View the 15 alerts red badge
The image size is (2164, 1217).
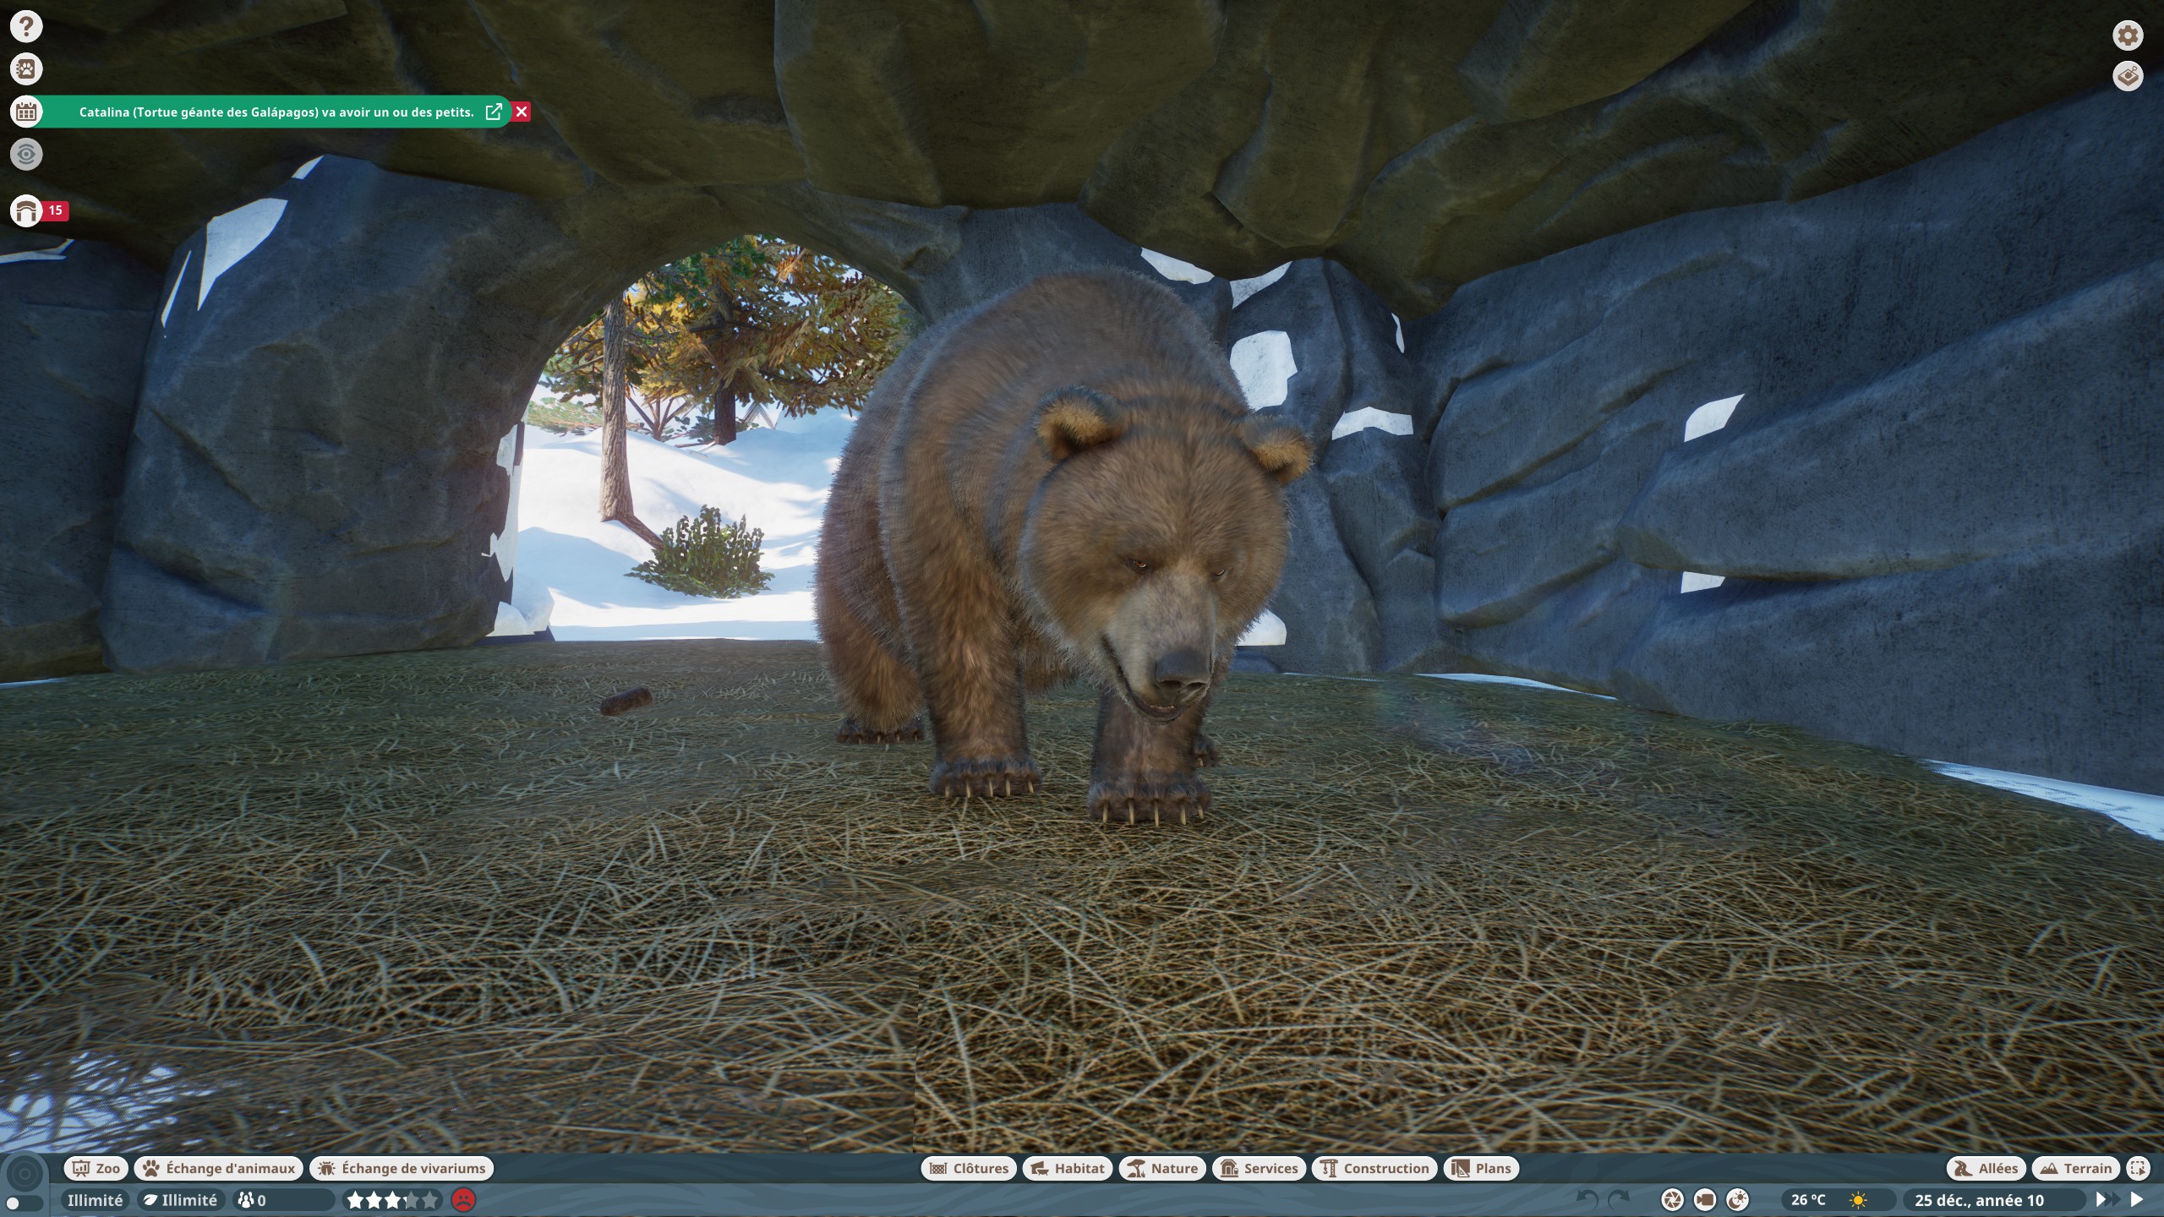click(56, 210)
